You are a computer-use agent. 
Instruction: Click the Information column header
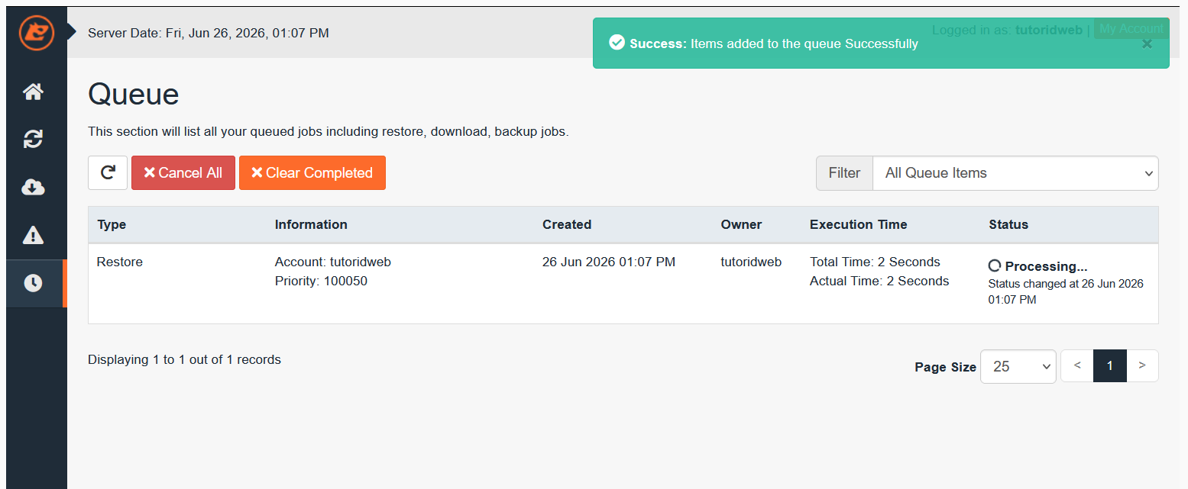tap(311, 224)
